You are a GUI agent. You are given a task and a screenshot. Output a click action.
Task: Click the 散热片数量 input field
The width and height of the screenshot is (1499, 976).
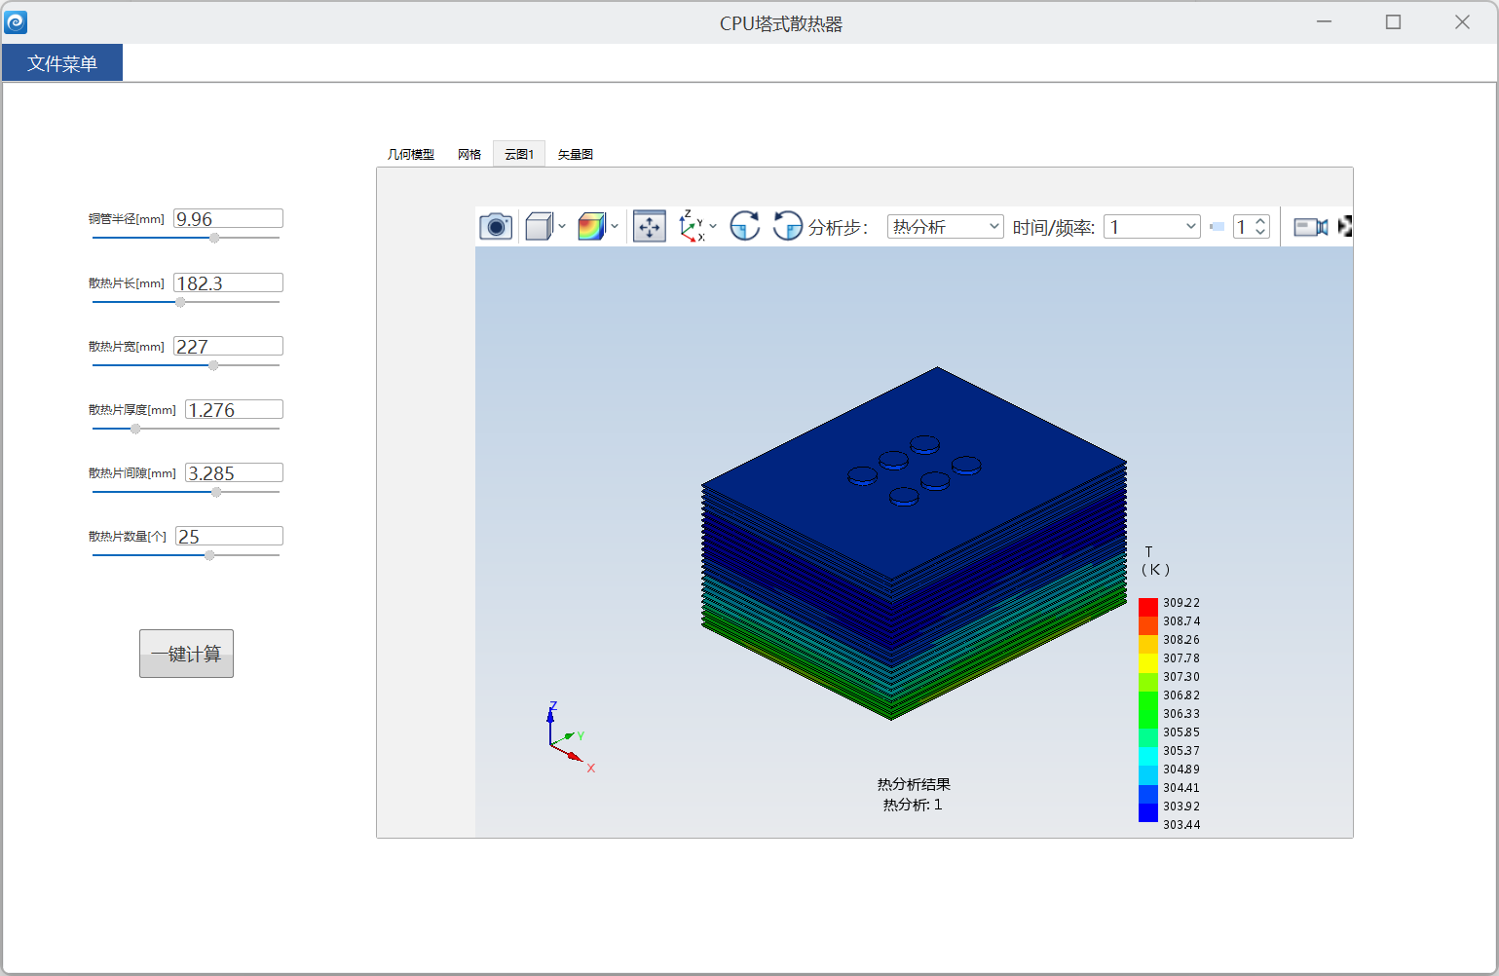click(x=229, y=537)
